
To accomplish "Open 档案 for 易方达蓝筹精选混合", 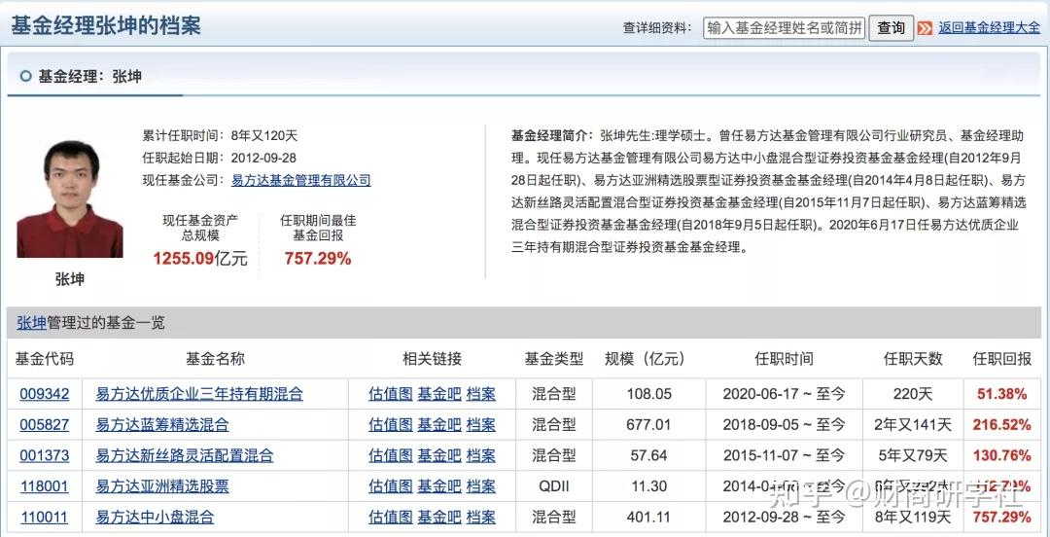I will (x=481, y=425).
